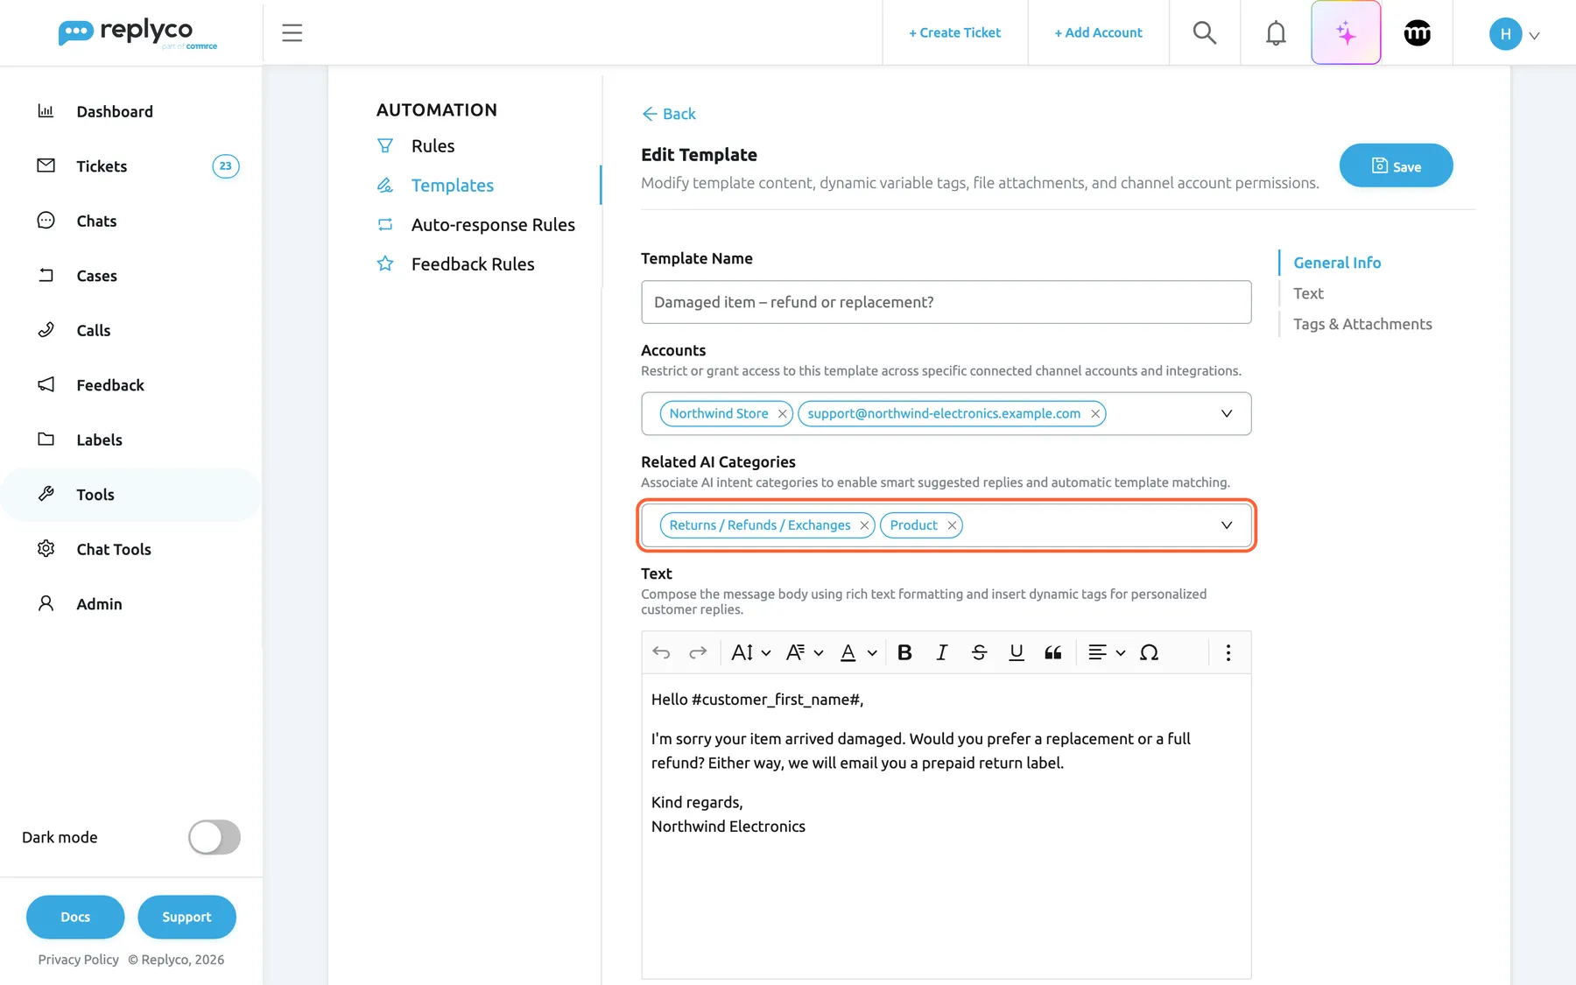This screenshot has width=1576, height=985.
Task: Undo last edit in text editor
Action: pyautogui.click(x=661, y=652)
